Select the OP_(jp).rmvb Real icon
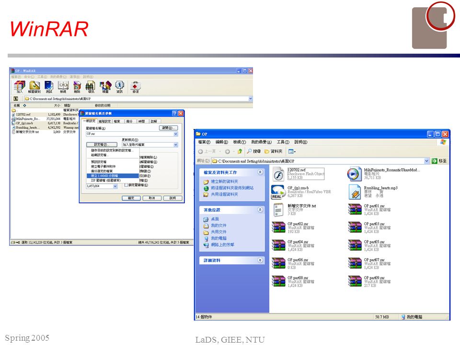 coord(277,192)
